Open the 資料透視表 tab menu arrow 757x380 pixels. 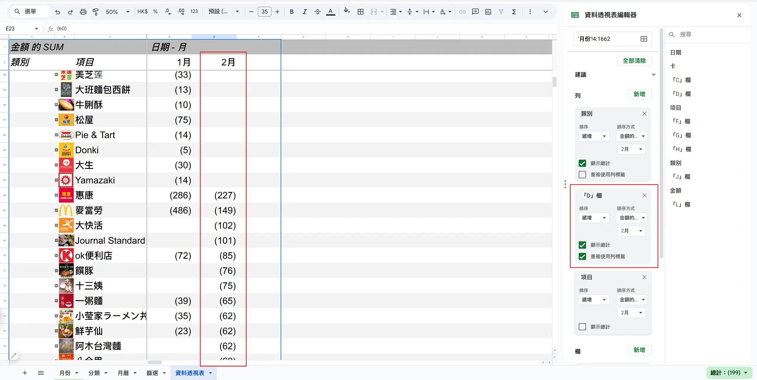tap(211, 373)
